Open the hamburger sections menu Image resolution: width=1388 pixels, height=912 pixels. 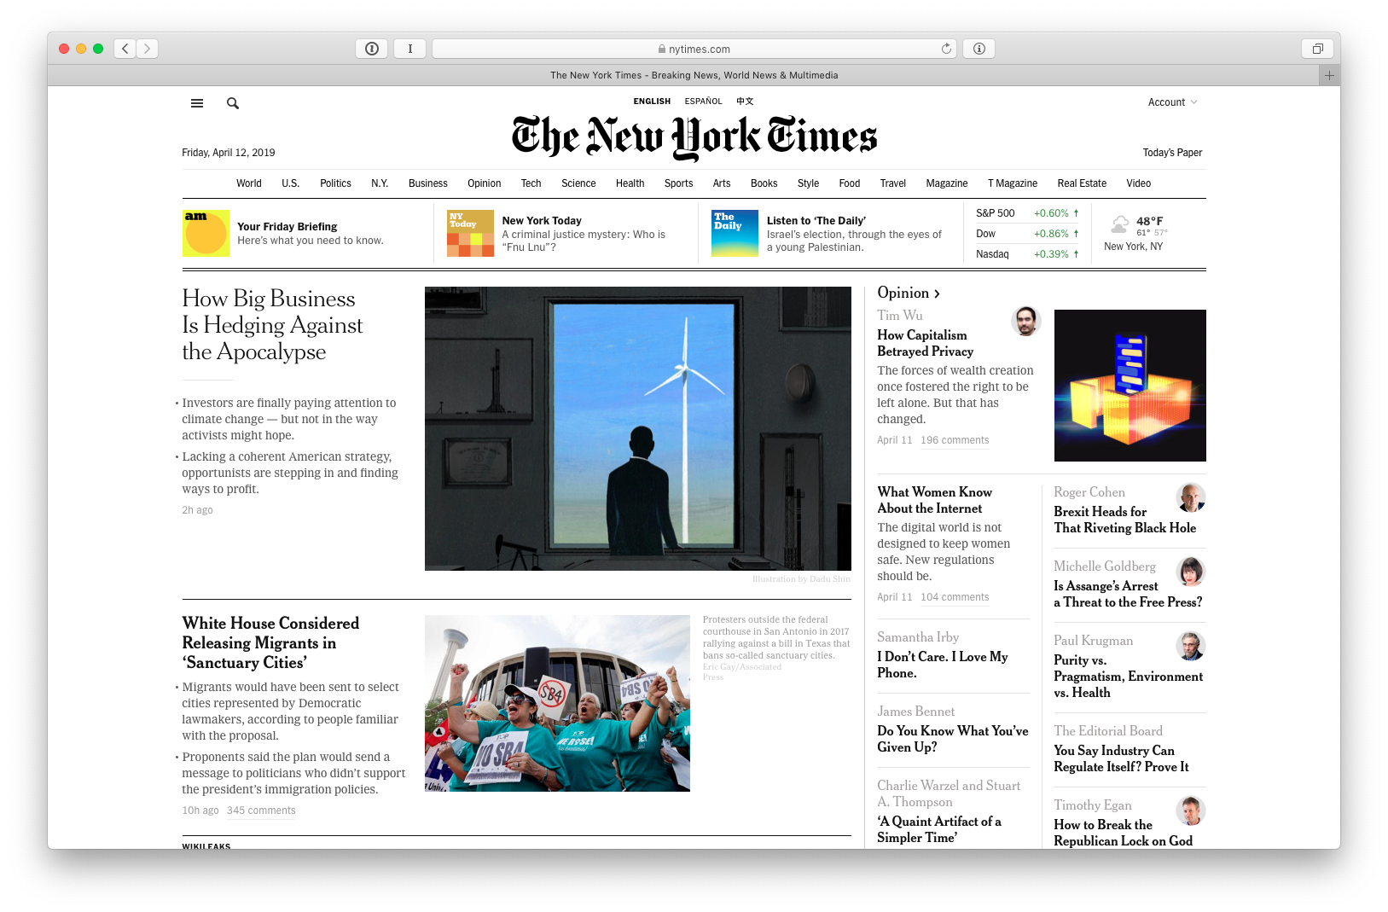point(197,103)
